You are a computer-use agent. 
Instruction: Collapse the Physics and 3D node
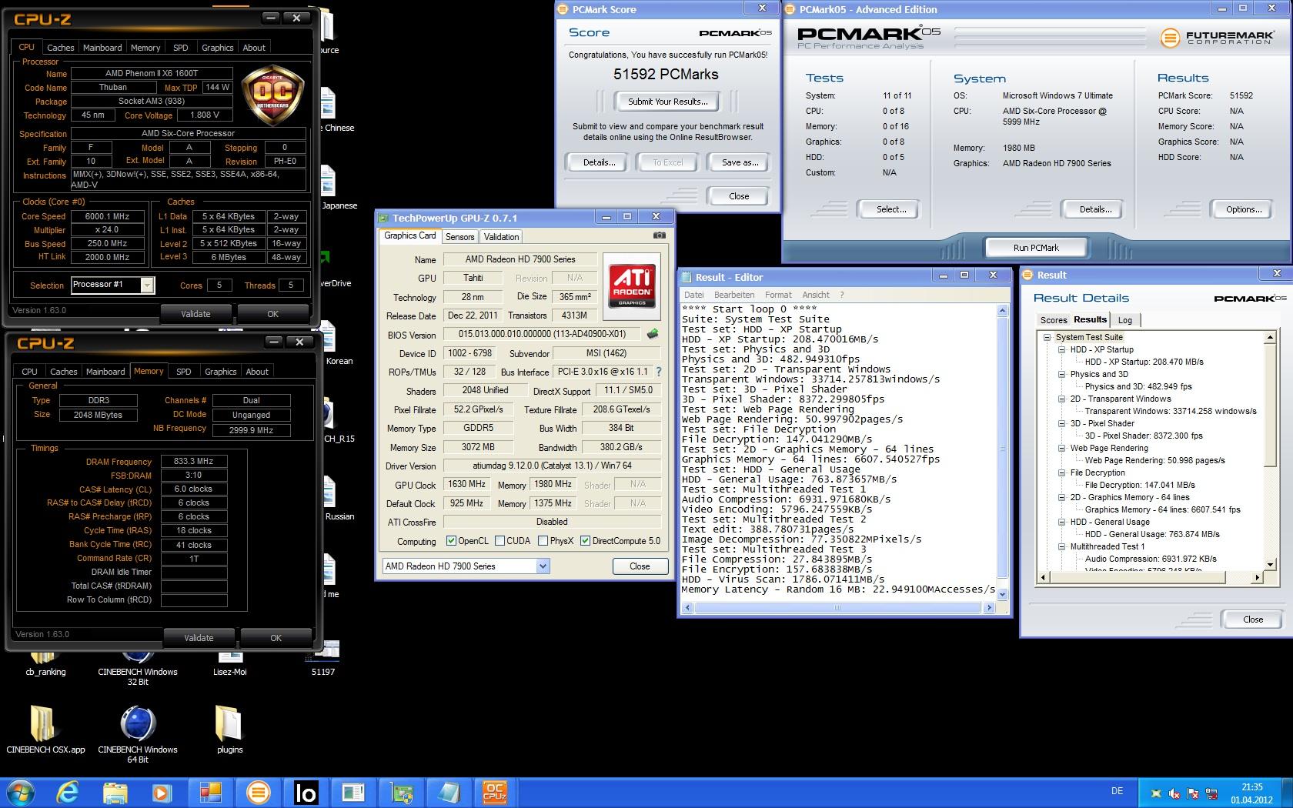pos(1061,374)
